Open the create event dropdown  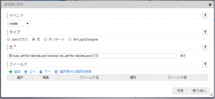click(x=19, y=24)
